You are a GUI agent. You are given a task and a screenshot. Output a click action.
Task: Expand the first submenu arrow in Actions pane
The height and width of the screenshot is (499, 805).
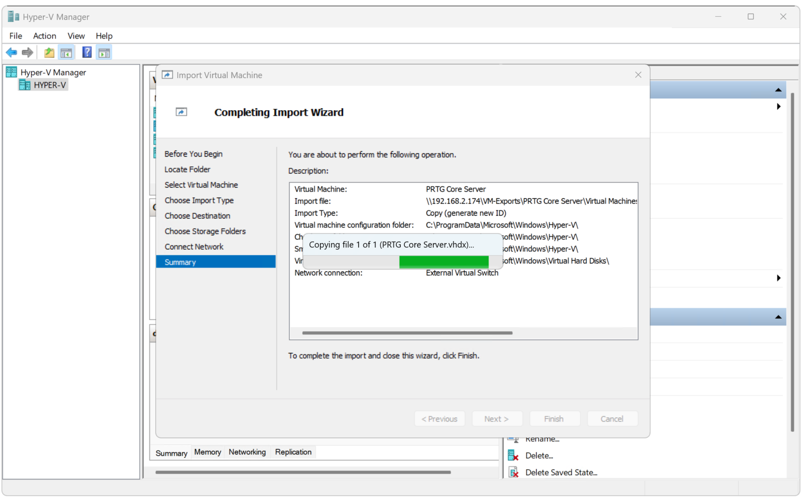click(x=779, y=106)
